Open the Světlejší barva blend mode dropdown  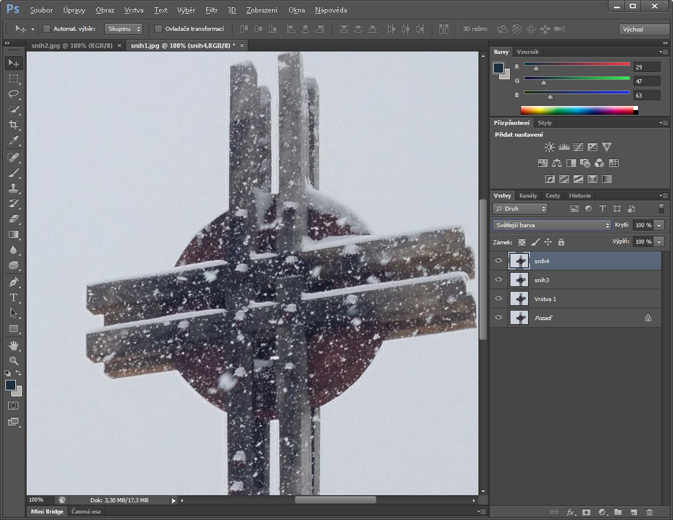[x=552, y=225]
